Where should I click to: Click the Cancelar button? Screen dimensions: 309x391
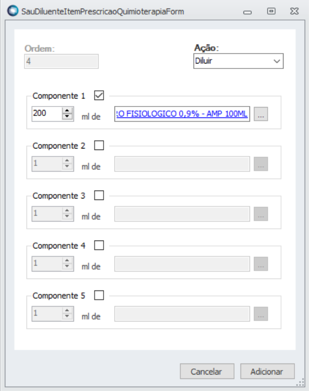pyautogui.click(x=207, y=371)
